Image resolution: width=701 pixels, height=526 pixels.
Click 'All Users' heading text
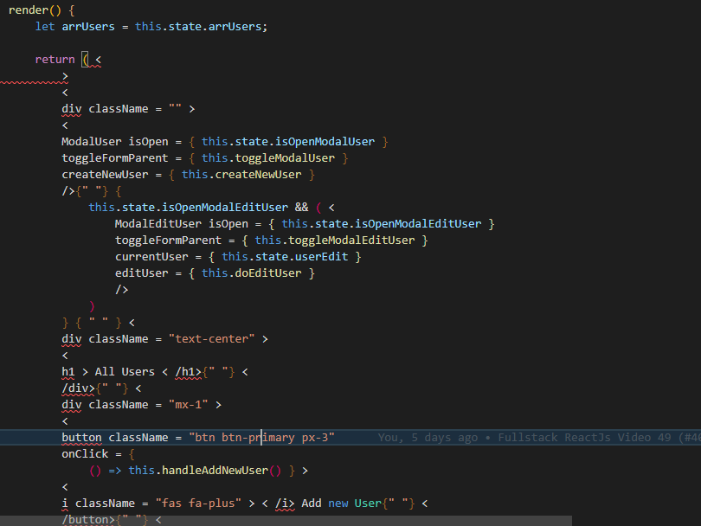[x=125, y=372]
